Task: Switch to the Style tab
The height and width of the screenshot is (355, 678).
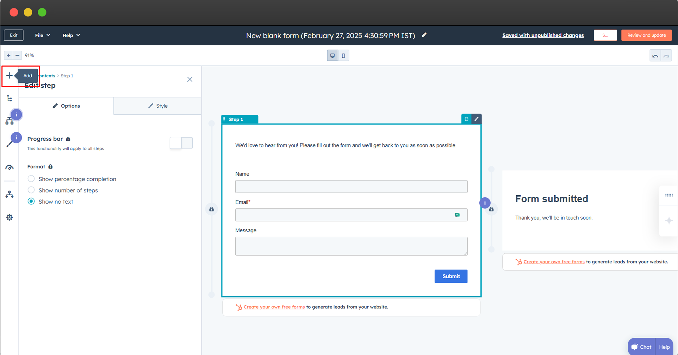Action: 158,106
